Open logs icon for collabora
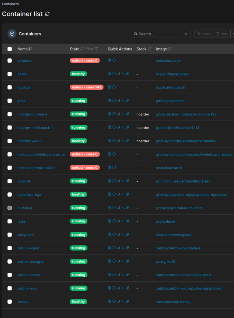This screenshot has width=234, height=318. pyautogui.click(x=109, y=60)
